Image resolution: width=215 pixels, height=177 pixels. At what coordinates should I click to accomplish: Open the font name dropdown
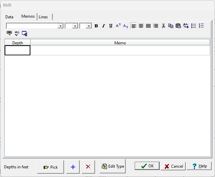tap(60, 26)
